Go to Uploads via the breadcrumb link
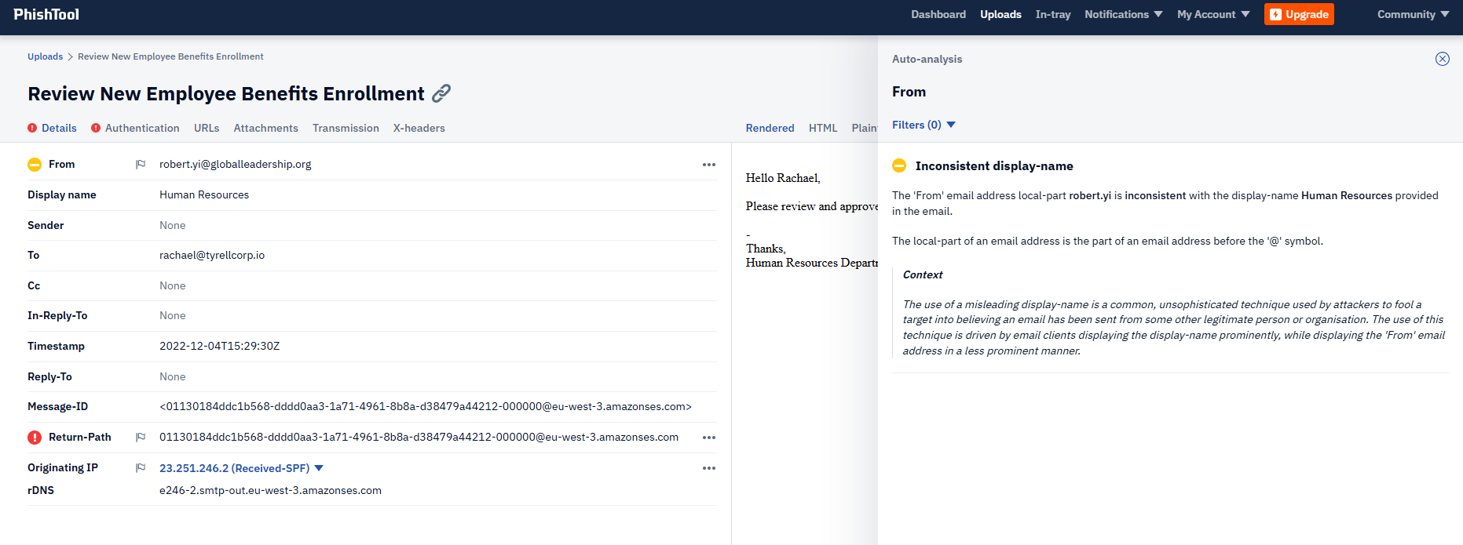The width and height of the screenshot is (1463, 545). tap(45, 56)
